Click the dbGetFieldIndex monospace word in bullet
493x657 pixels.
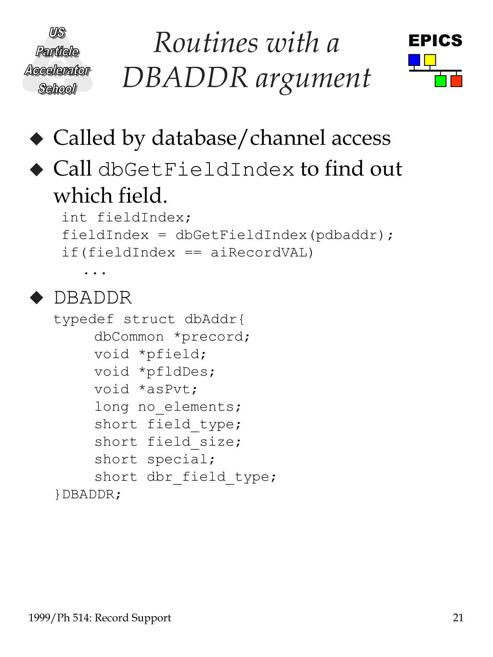(x=196, y=170)
